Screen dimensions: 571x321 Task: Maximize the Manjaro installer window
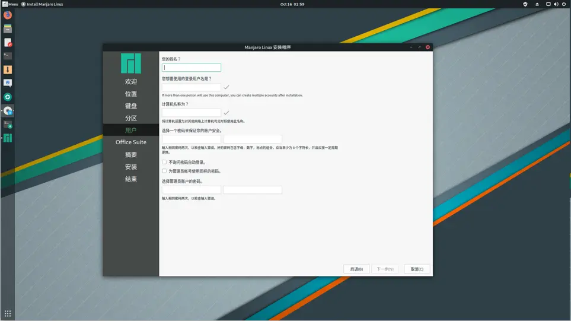tap(419, 47)
